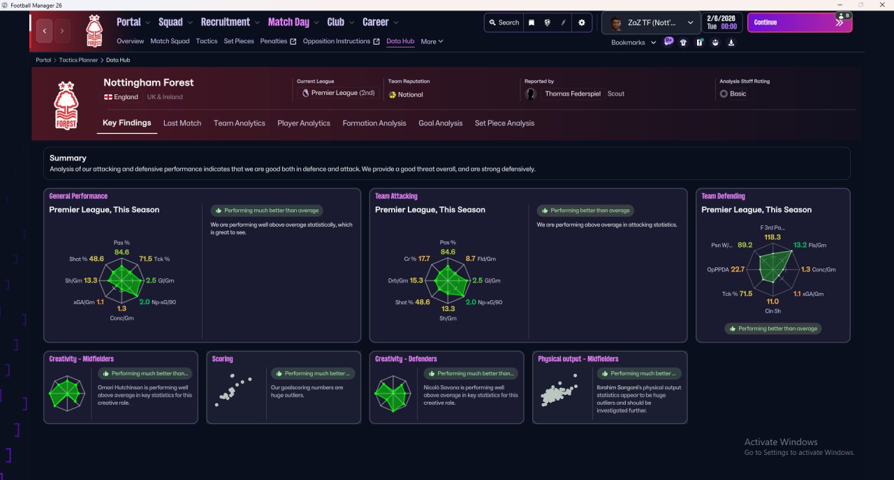This screenshot has height=480, width=894.
Task: Open the Tactics submenu item
Action: click(x=207, y=41)
